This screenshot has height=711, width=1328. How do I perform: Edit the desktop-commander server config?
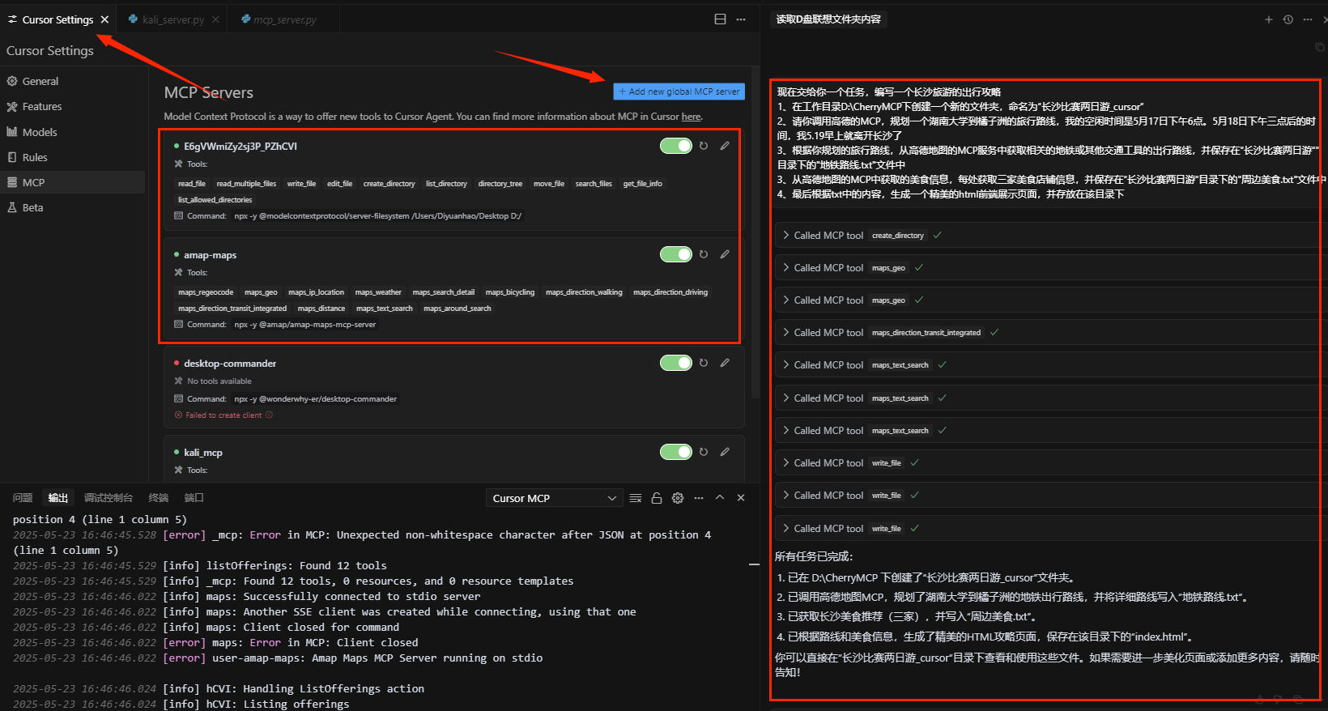(x=725, y=363)
